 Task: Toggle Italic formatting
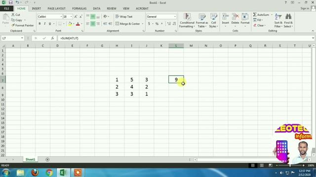[45, 24]
